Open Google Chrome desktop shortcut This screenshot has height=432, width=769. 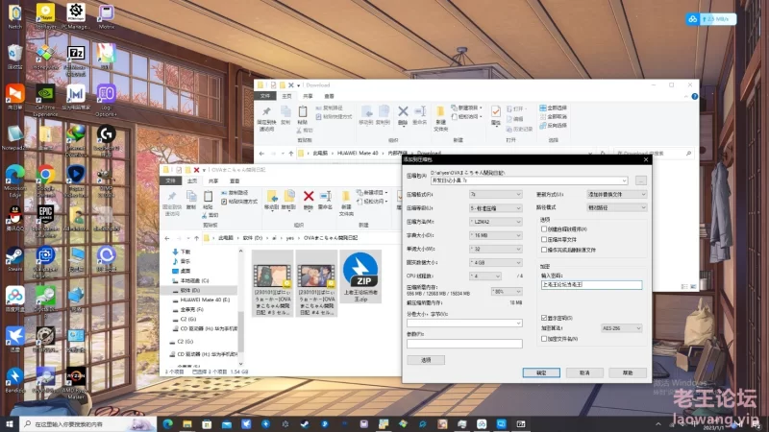45,180
